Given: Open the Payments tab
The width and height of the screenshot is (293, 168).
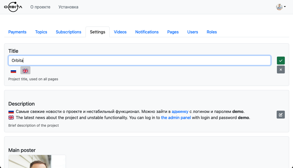Looking at the screenshot, I should point(17,32).
